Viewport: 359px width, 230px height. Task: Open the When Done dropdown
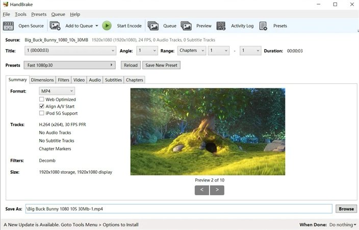point(343,225)
